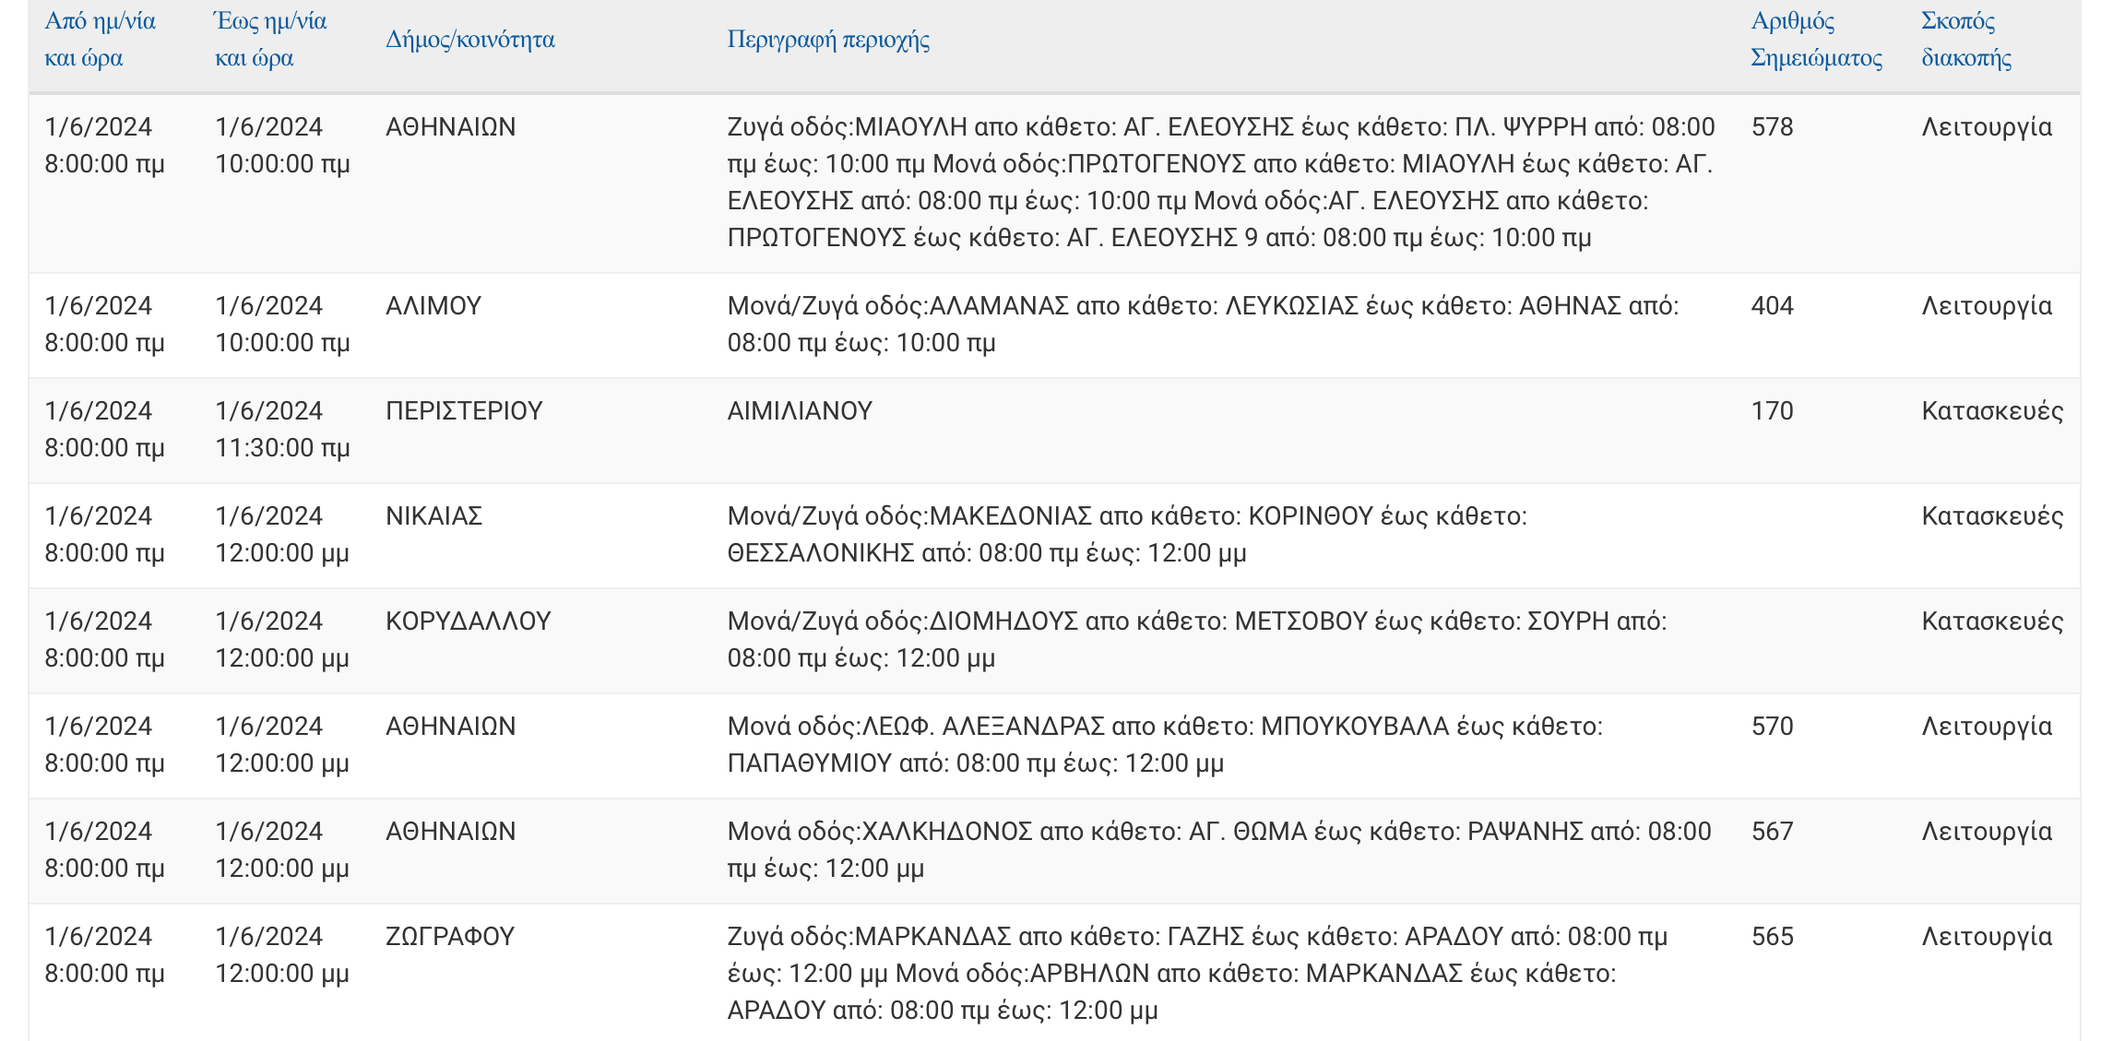Click the Δήμος/κοινότητα column header
2113x1041 pixels.
469,40
